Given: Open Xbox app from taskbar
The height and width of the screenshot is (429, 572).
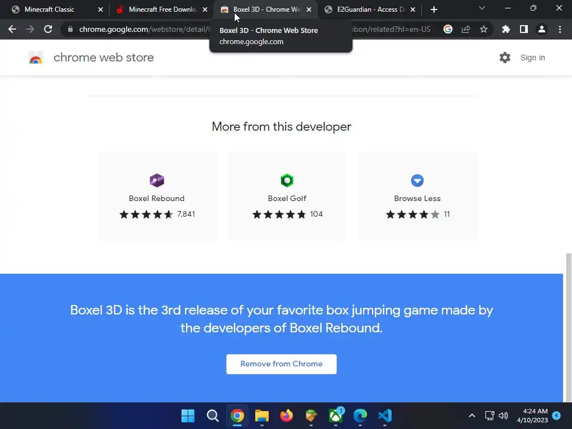Looking at the screenshot, I should tap(336, 416).
